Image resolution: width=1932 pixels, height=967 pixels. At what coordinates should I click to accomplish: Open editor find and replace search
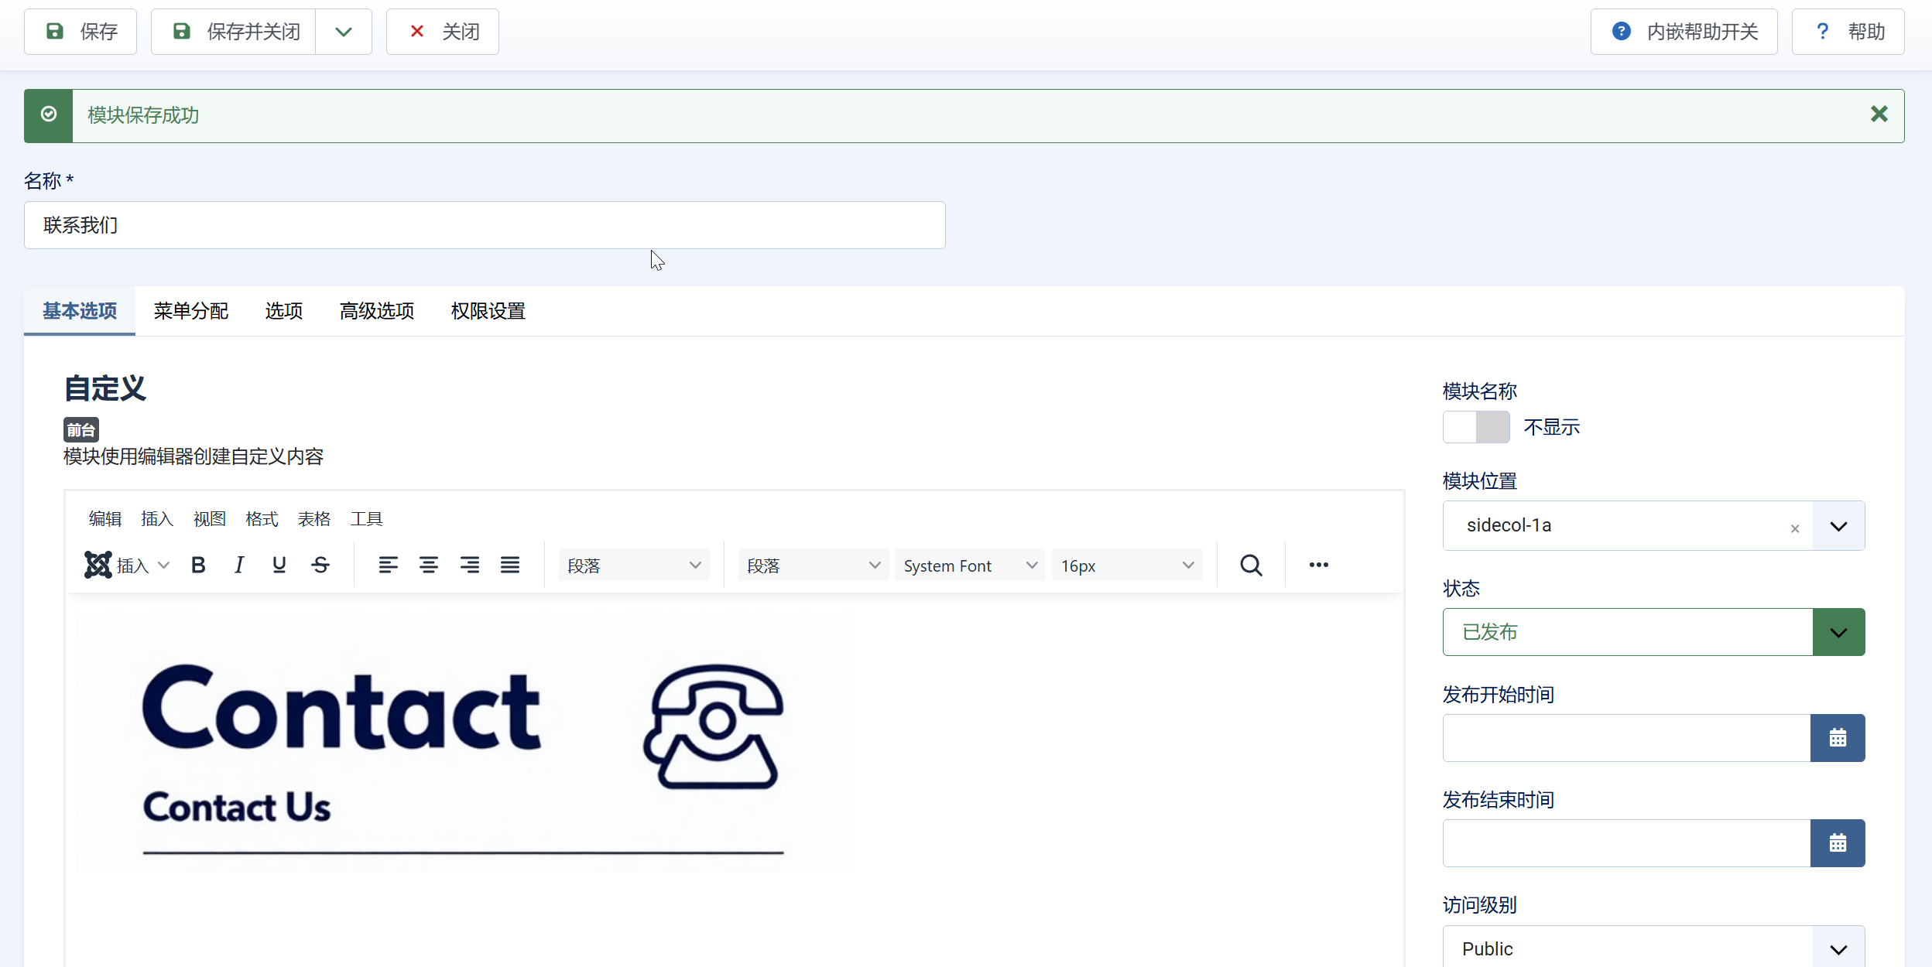(1251, 566)
